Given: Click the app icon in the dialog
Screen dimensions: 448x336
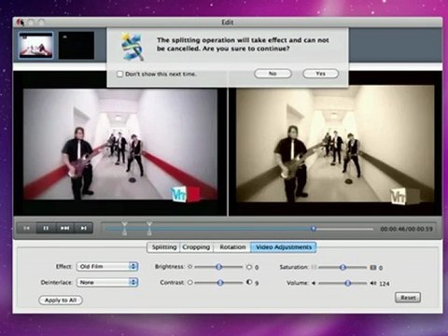Looking at the screenshot, I should click(x=133, y=47).
